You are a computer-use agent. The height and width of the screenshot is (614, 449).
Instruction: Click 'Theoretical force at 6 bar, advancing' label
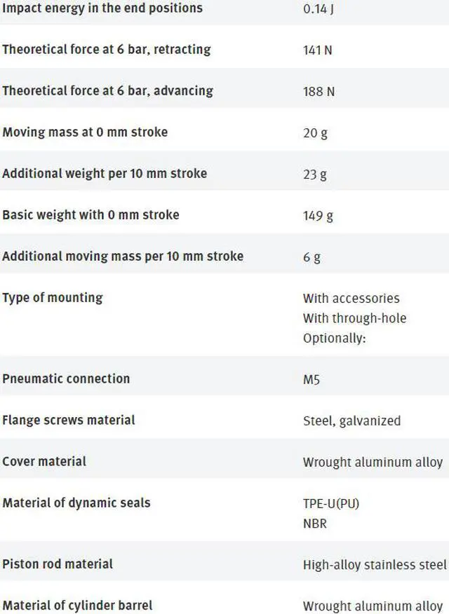107,90
